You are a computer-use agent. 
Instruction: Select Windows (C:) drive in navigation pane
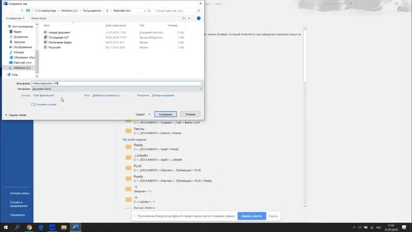22,68
